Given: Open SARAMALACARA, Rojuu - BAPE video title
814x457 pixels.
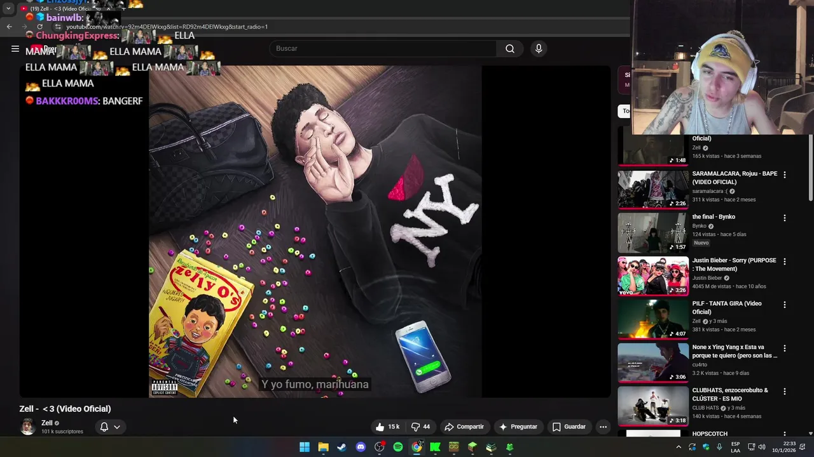Looking at the screenshot, I should [735, 178].
